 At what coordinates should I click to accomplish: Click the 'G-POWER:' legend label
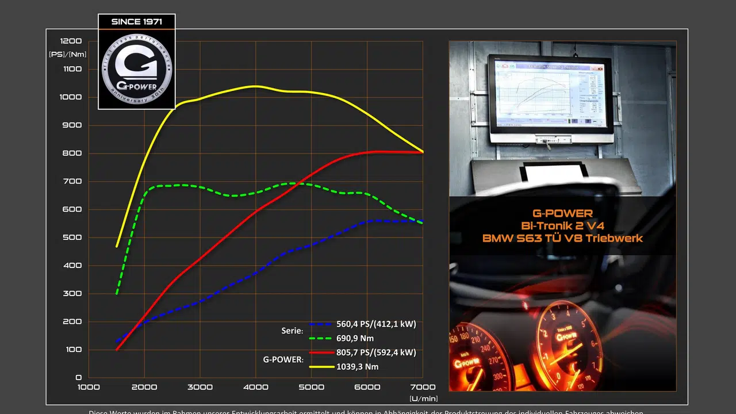(x=283, y=359)
